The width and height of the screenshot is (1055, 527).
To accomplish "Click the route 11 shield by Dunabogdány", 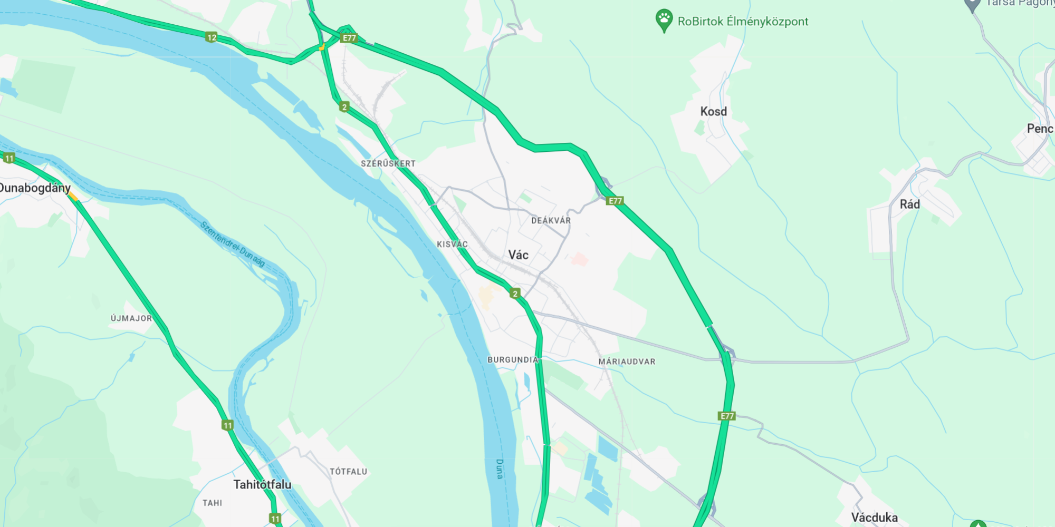I will coord(9,158).
